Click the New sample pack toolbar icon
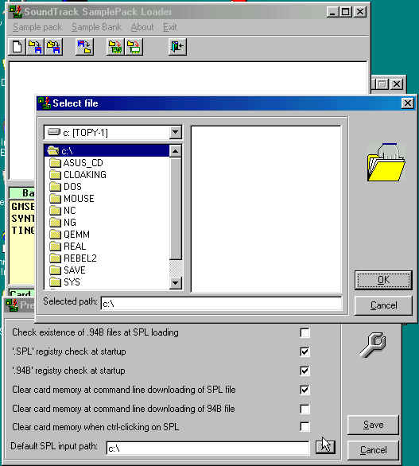 [x=17, y=47]
